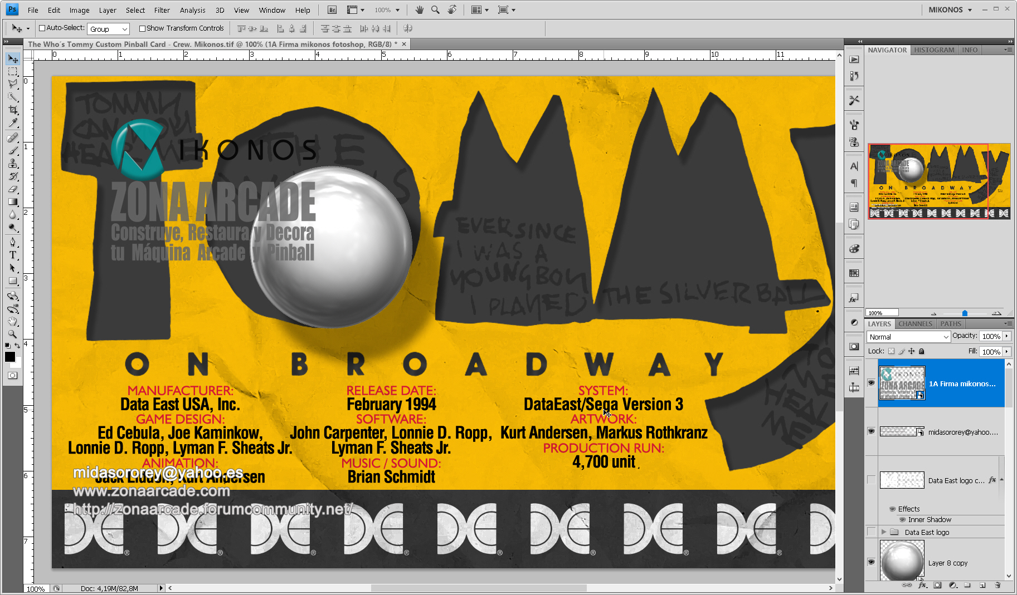The height and width of the screenshot is (595, 1017).
Task: Launch Adobe Bridge from the application bar
Action: coord(332,10)
